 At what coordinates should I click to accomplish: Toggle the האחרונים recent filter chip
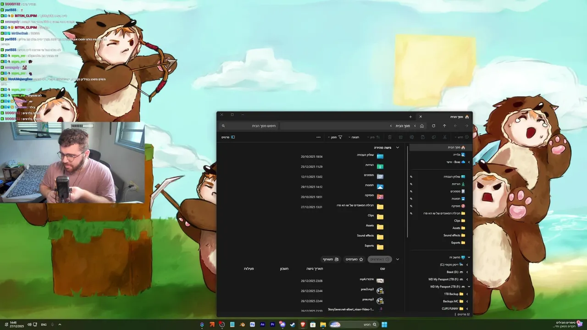click(380, 259)
